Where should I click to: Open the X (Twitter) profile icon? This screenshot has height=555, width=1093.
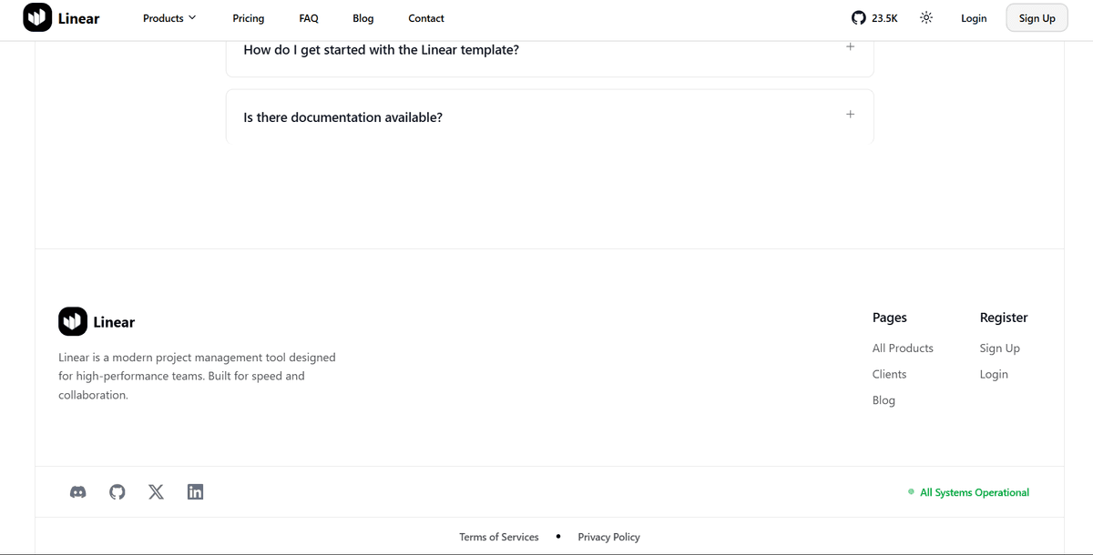pyautogui.click(x=156, y=491)
